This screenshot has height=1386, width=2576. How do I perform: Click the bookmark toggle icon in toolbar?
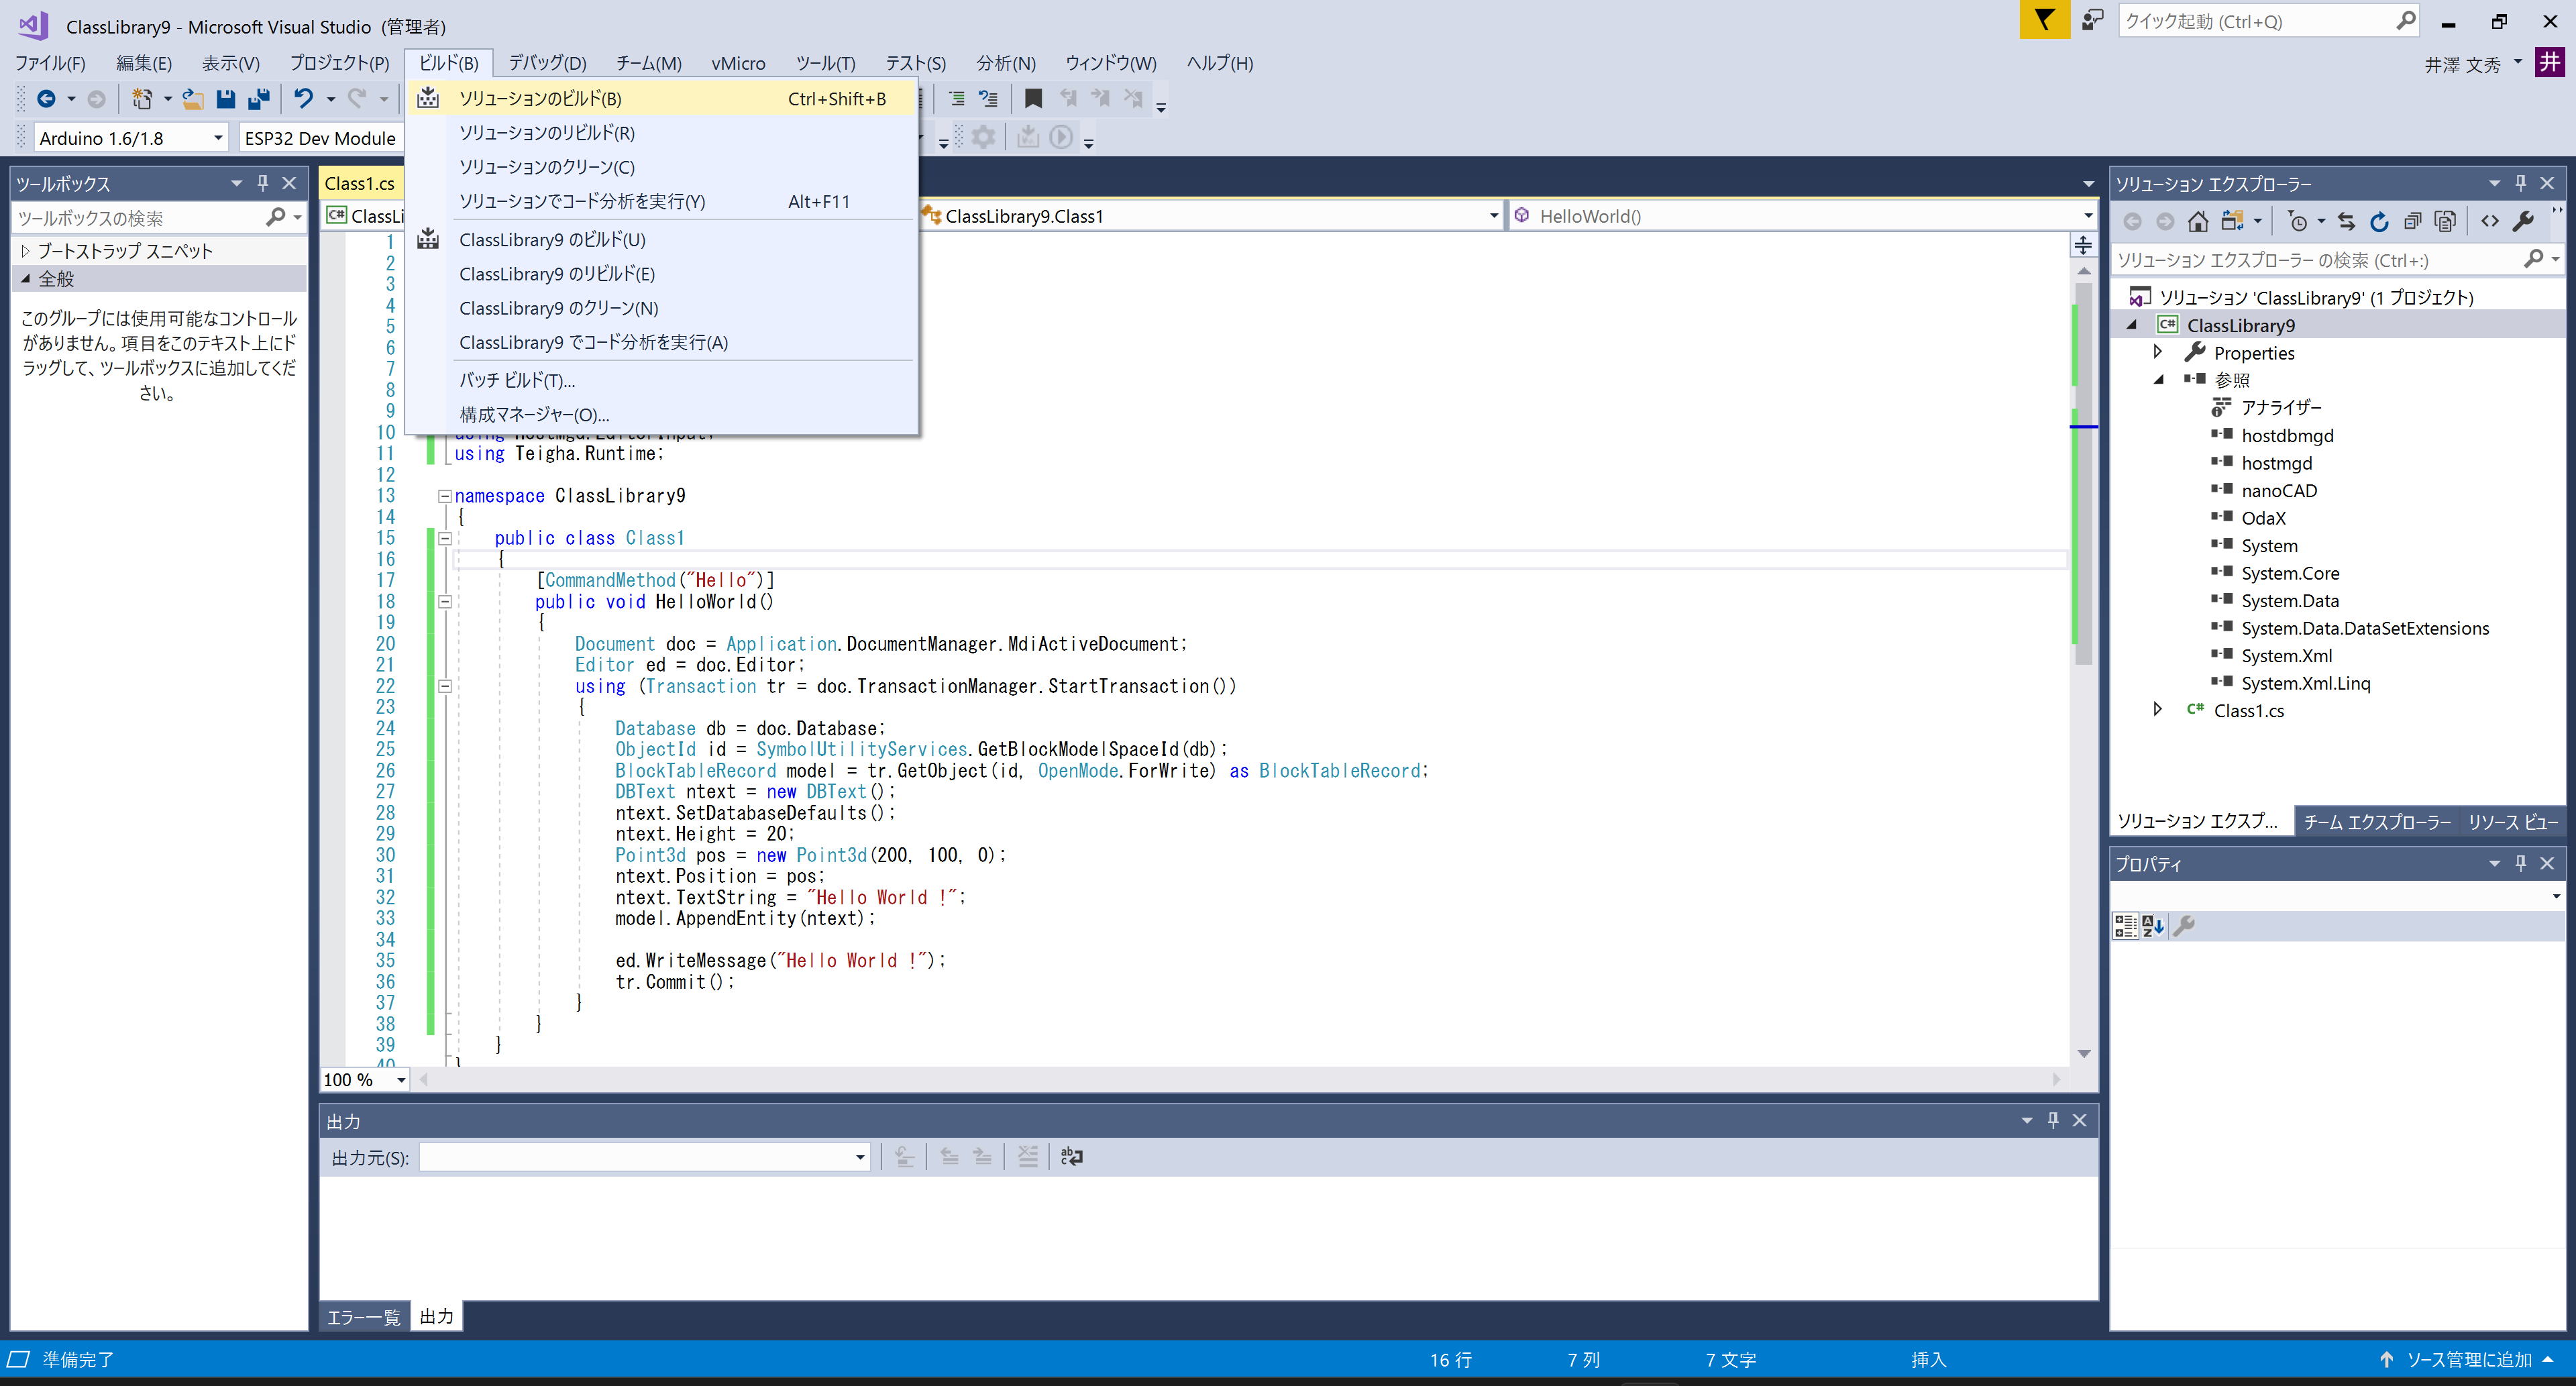1034,99
